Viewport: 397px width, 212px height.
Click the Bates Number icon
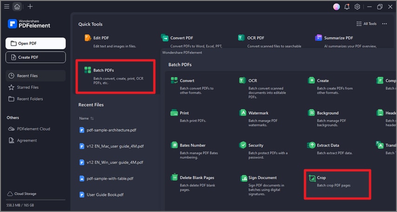pos(174,145)
